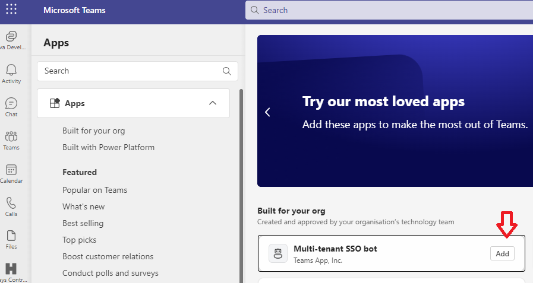
Task: Select Best selling apps category
Action: pos(83,223)
